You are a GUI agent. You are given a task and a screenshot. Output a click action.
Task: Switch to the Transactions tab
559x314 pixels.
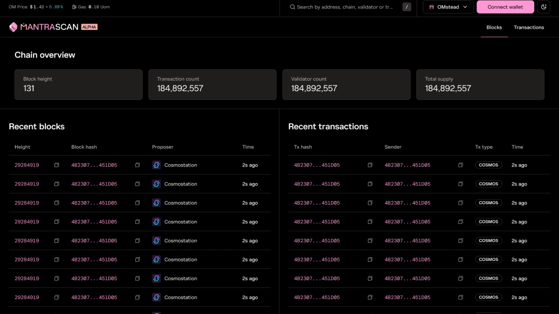[x=529, y=27]
